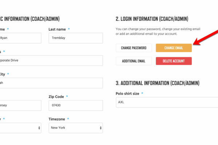Screen dimensions: 218x145
Task: Click the Change Password button
Action: point(134,48)
